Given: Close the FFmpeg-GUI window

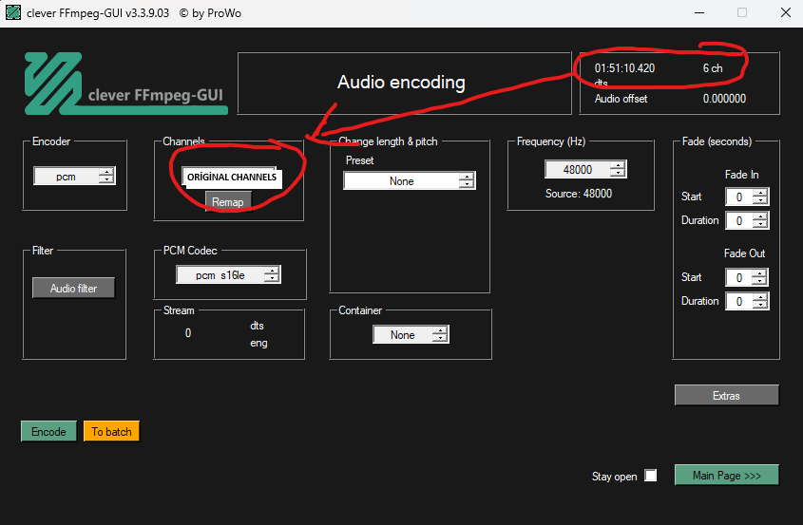Looking at the screenshot, I should pyautogui.click(x=786, y=12).
